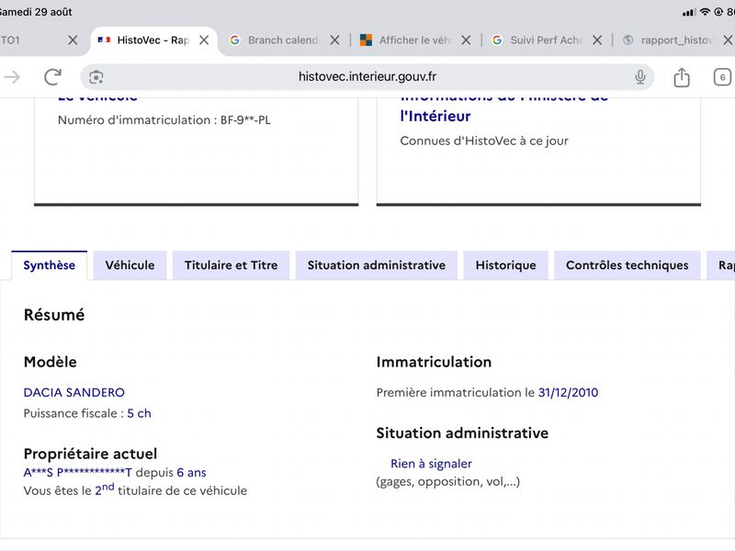Open the tab switcher showing 6 tabs
This screenshot has width=735, height=551.
click(x=722, y=77)
